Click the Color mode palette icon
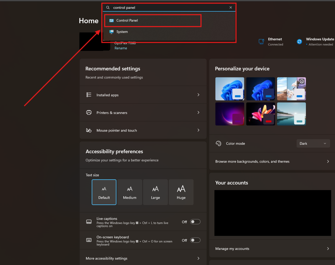This screenshot has height=265, width=335. (x=218, y=143)
